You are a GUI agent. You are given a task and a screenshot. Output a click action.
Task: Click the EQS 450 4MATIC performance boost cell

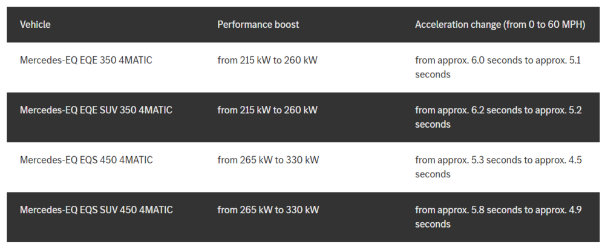268,160
